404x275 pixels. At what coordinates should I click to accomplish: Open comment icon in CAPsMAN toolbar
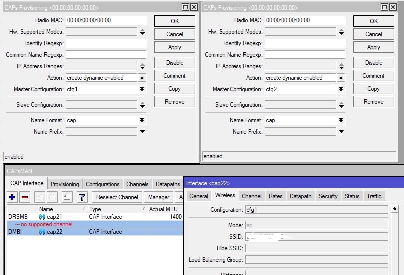pyautogui.click(x=67, y=197)
